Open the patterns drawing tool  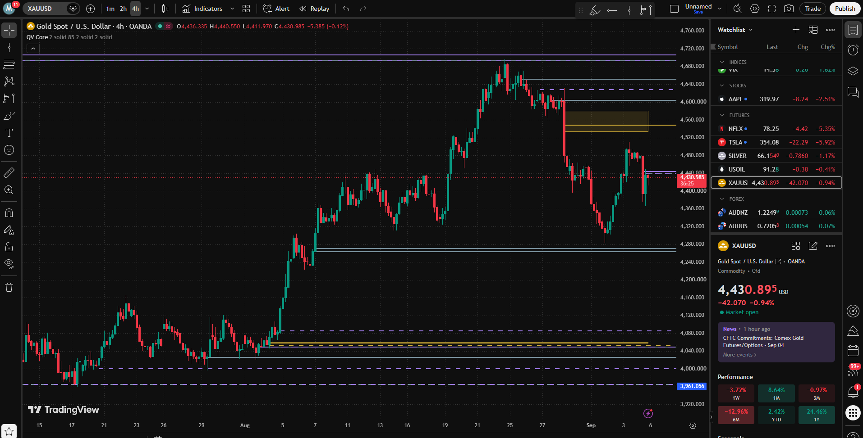click(x=9, y=81)
